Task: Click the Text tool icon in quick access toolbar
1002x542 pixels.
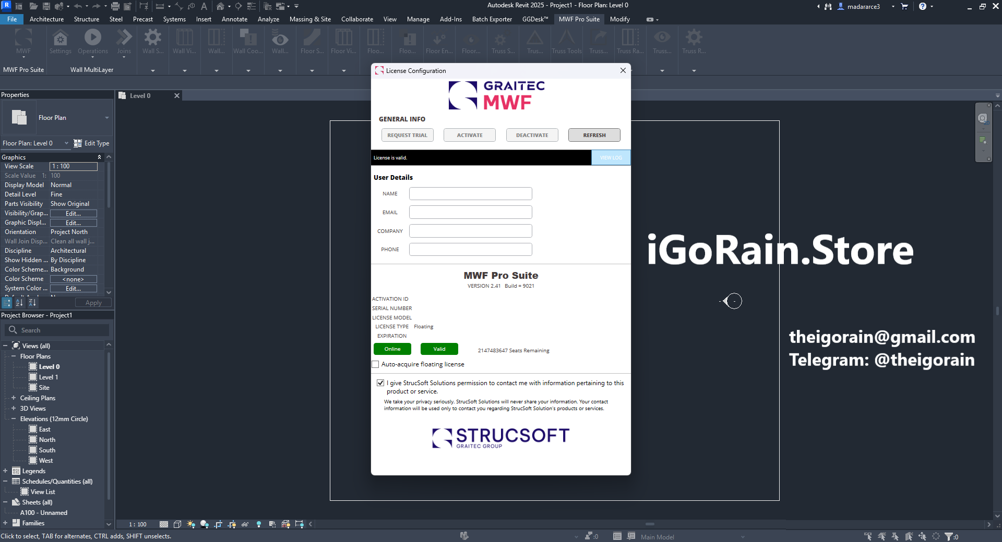Action: coord(204,6)
